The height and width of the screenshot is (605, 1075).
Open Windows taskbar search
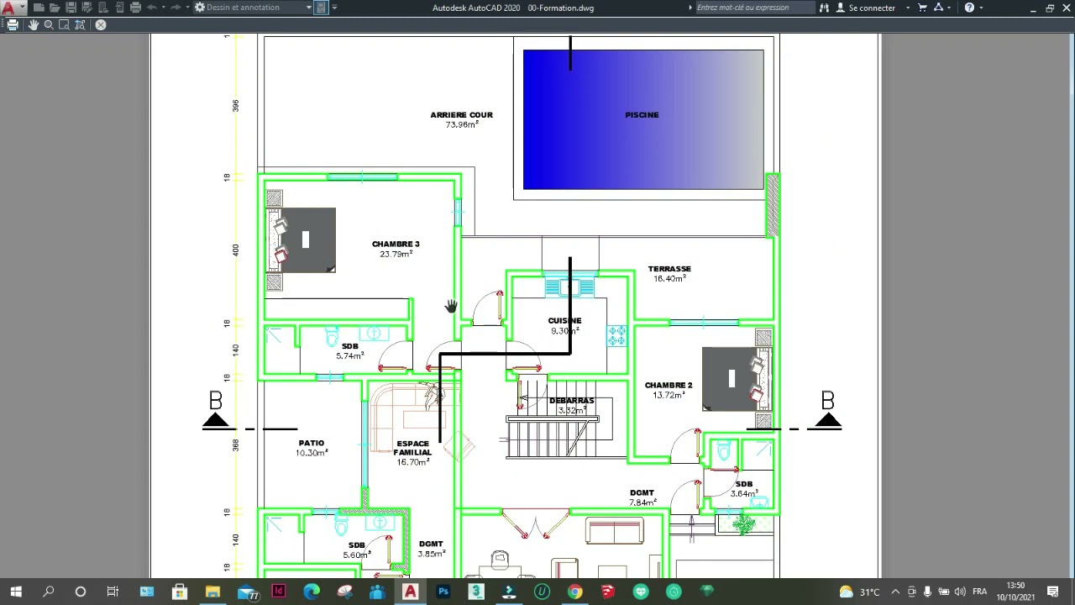pyautogui.click(x=49, y=592)
